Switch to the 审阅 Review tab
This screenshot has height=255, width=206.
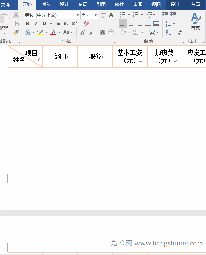coord(138,5)
